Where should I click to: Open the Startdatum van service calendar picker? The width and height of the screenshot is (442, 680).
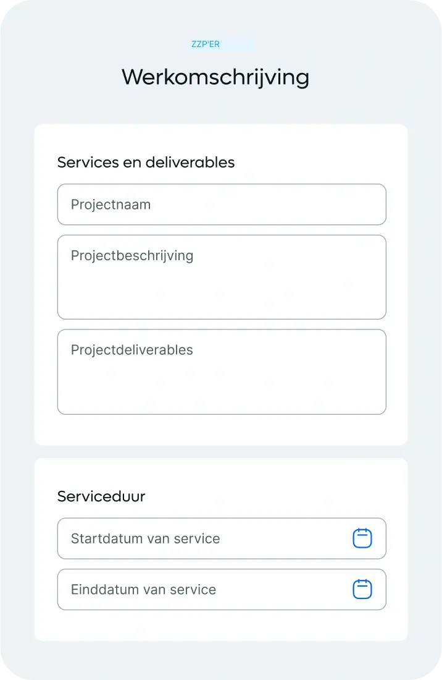click(x=362, y=538)
